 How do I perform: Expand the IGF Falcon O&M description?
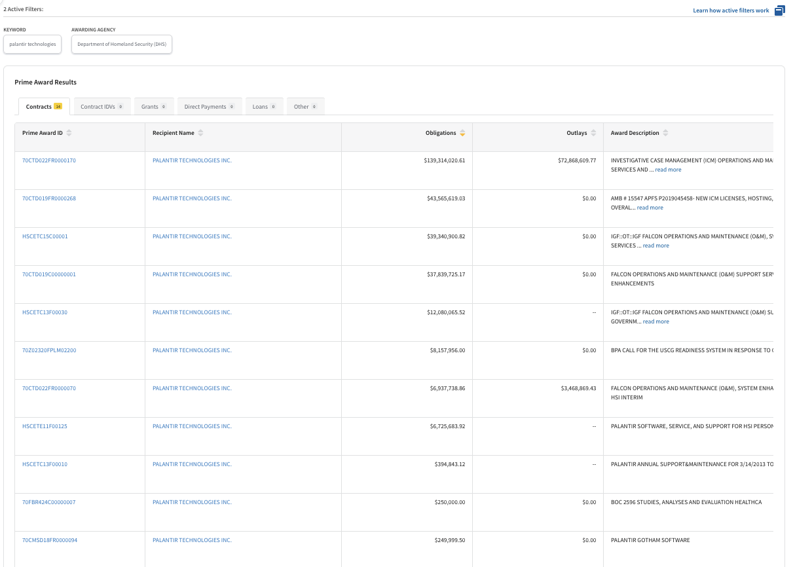click(x=655, y=246)
